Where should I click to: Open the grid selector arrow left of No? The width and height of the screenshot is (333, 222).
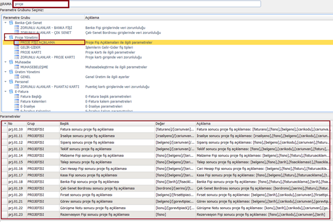5,123
